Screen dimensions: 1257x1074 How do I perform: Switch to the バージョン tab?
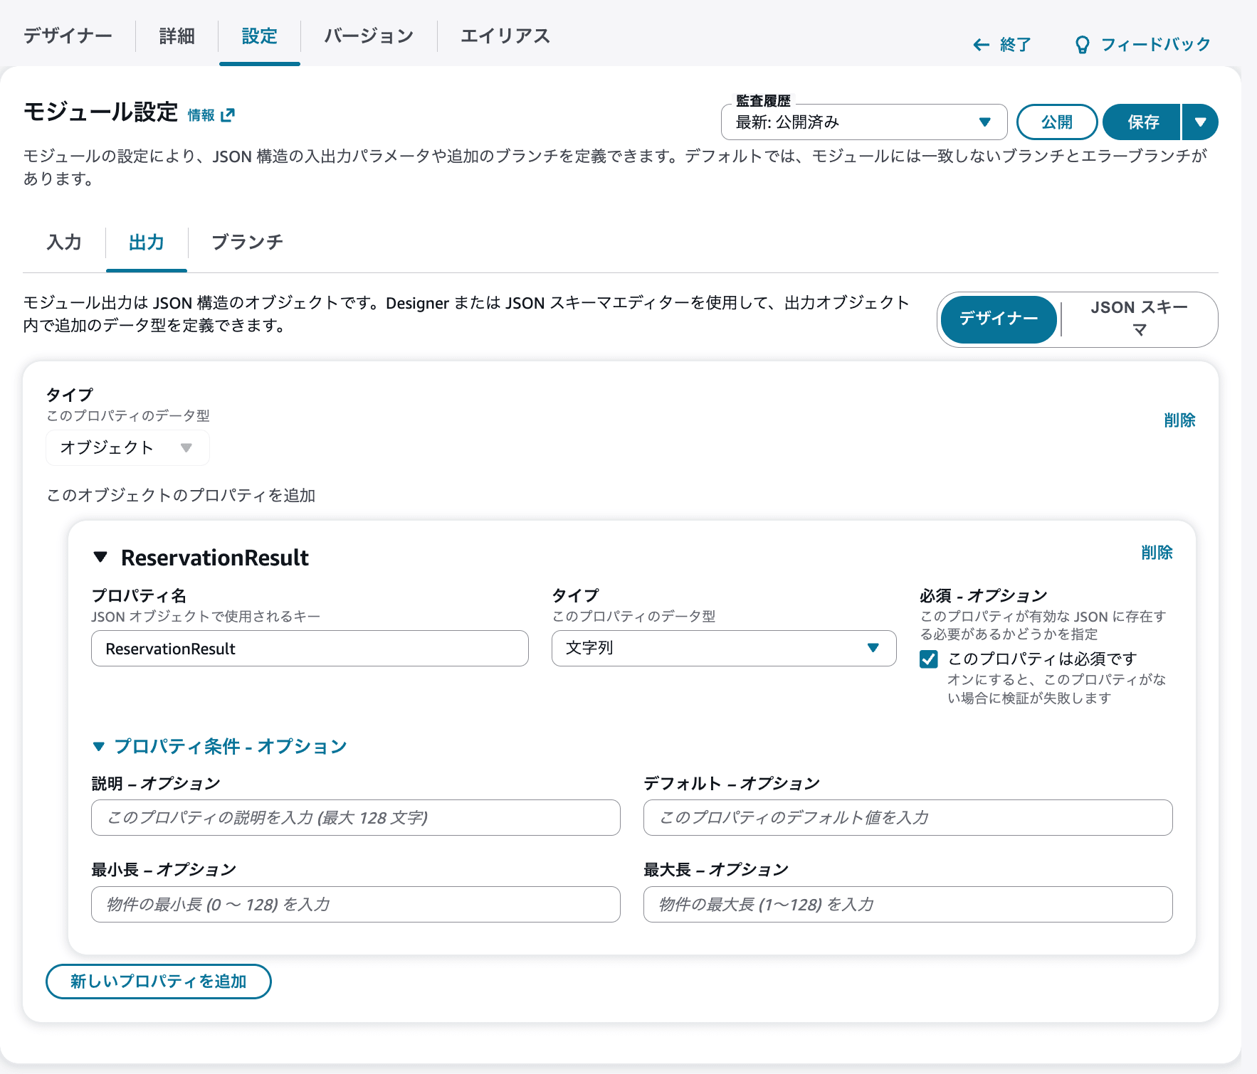(368, 36)
